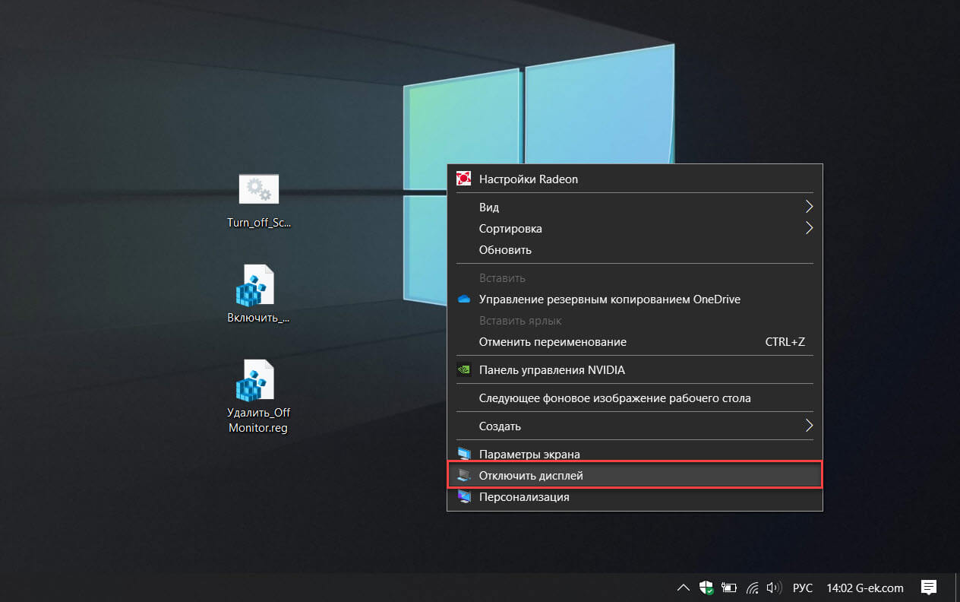Click Следующее фоновое изображение рабочего стола
The image size is (960, 602).
point(614,398)
